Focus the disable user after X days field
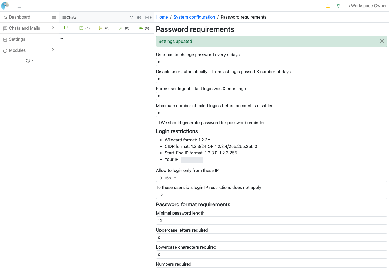Screen dimensions: 389x270 271,79
